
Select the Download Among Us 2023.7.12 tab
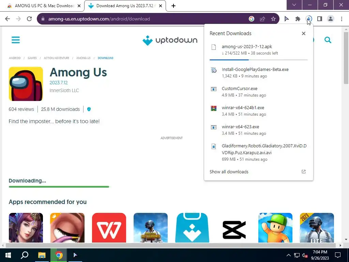pyautogui.click(x=125, y=6)
